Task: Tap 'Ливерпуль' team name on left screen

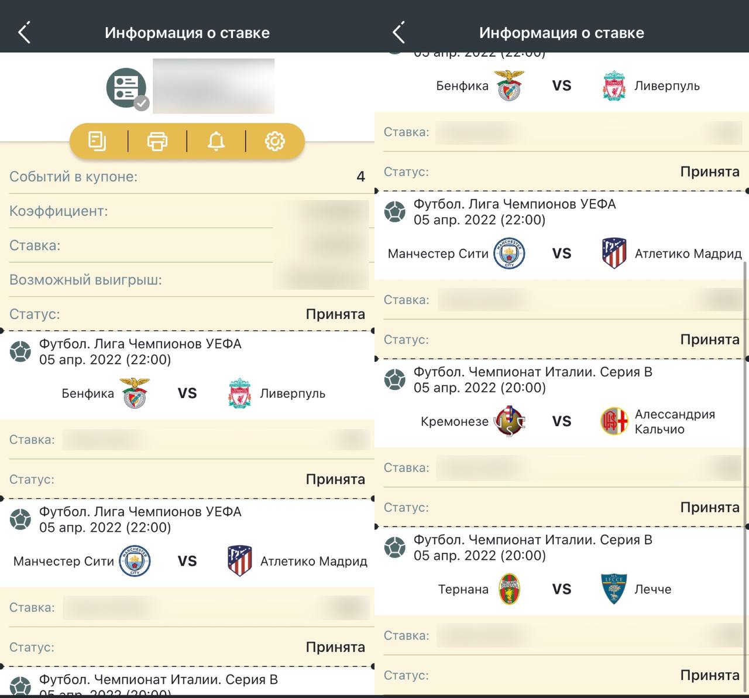Action: 293,394
